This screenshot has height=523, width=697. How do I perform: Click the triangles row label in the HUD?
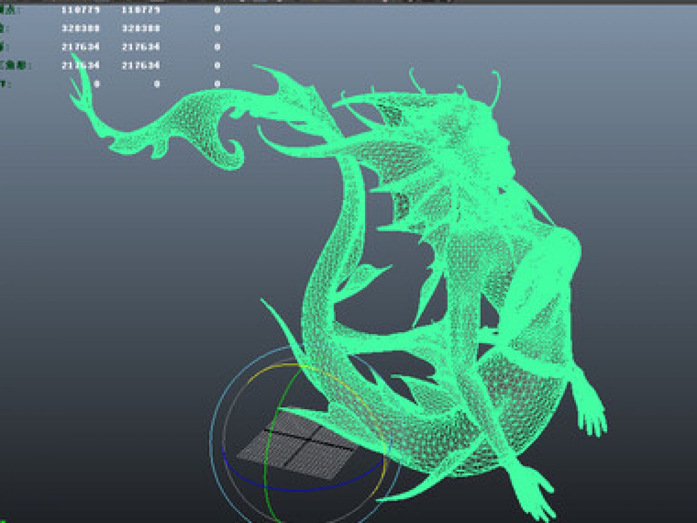click(x=16, y=65)
